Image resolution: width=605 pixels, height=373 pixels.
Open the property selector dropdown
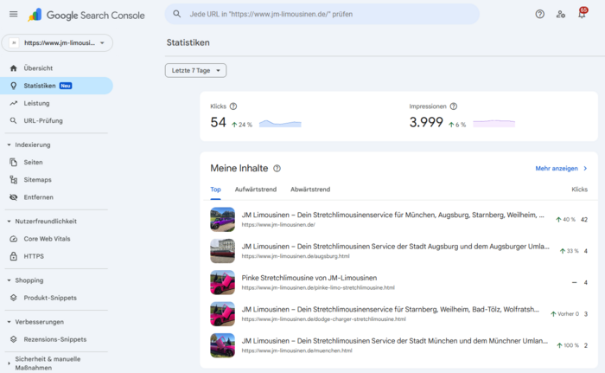57,43
